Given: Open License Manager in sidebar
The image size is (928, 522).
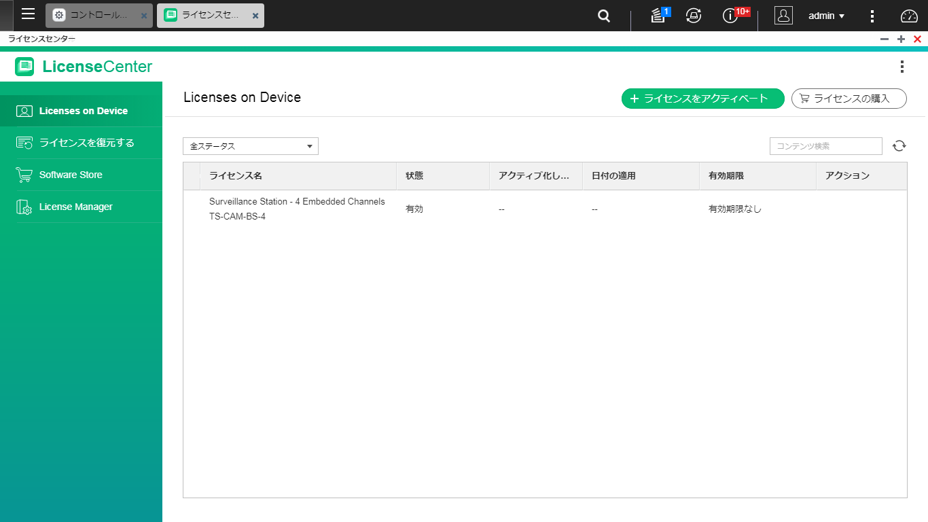Looking at the screenshot, I should tap(82, 207).
